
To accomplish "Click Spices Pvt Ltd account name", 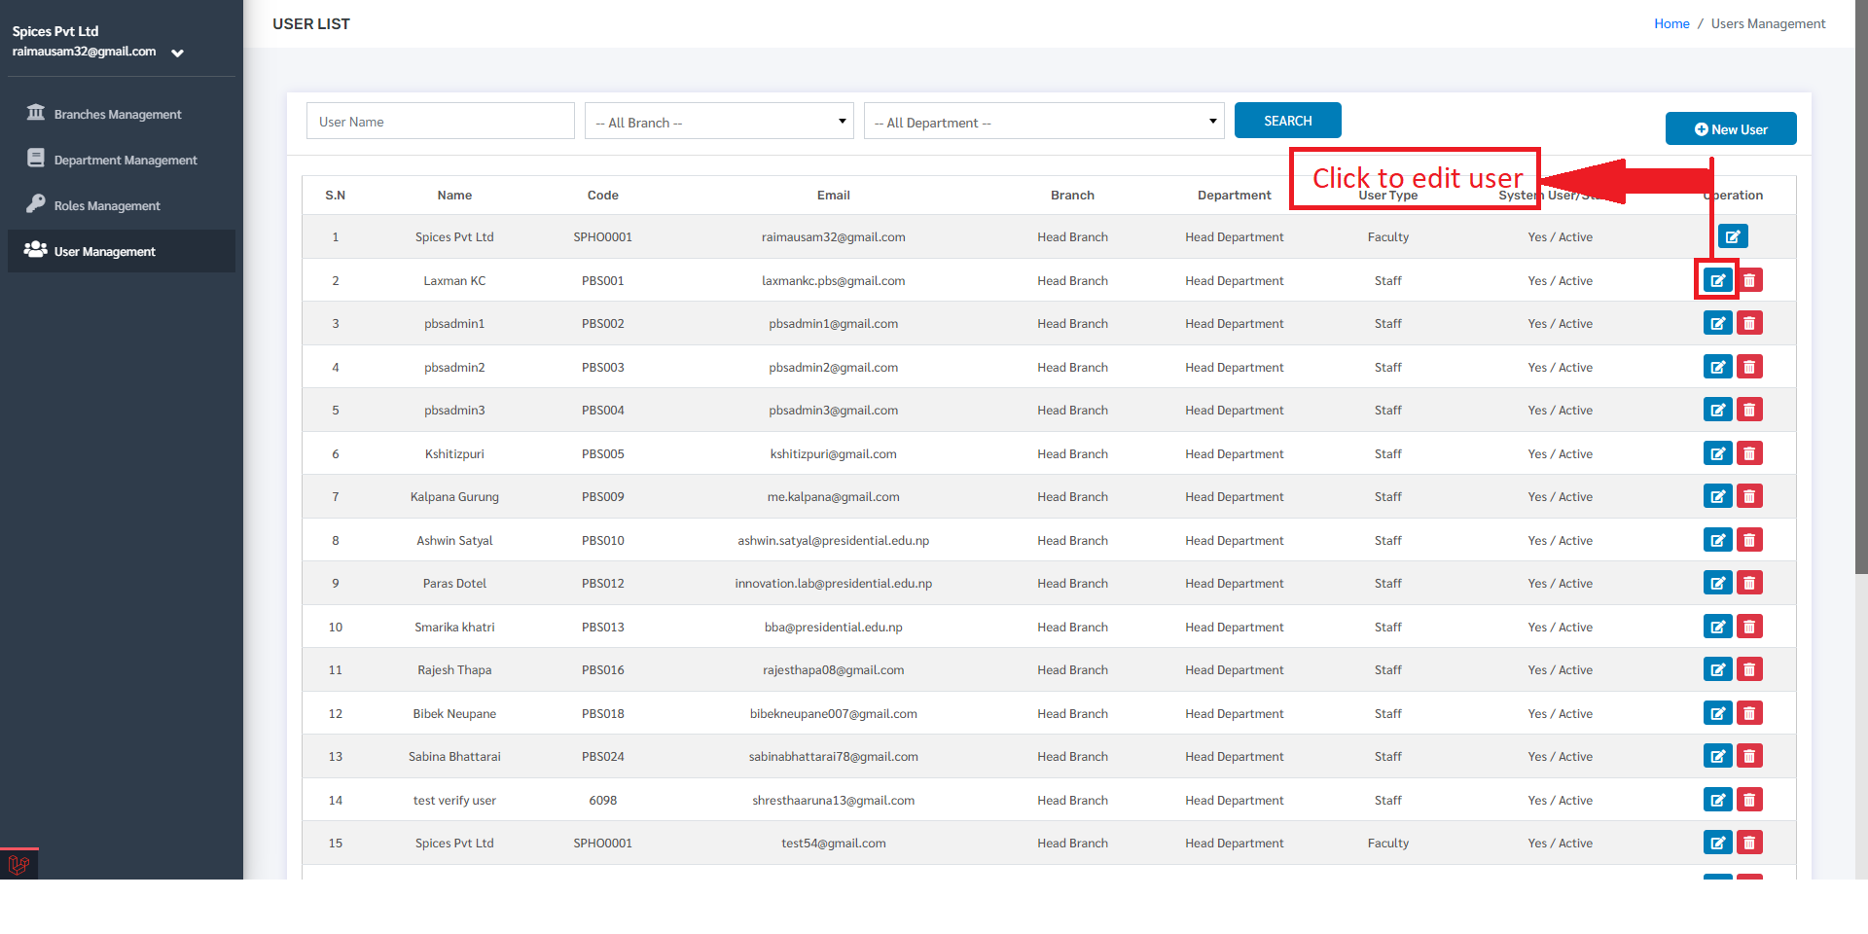I will [x=55, y=31].
